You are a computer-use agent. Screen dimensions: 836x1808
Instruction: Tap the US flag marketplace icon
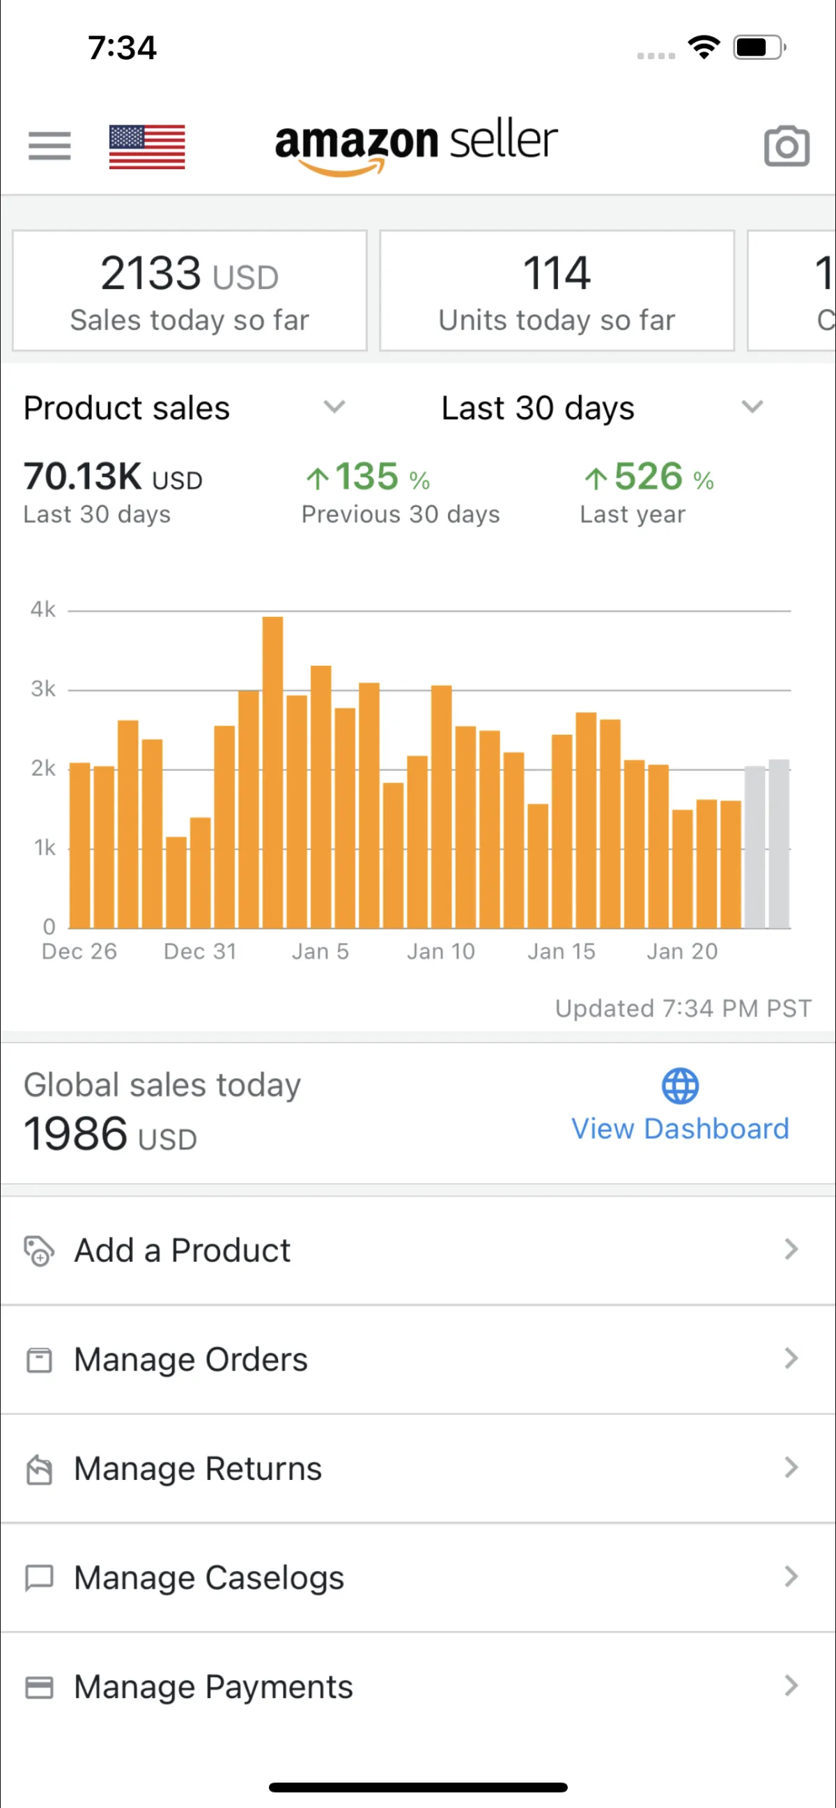coord(148,147)
